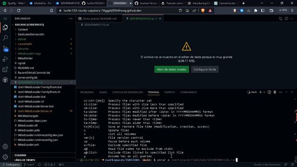Switch to the COMENTARIOS panel tab
The width and height of the screenshot is (297, 167).
188,92
